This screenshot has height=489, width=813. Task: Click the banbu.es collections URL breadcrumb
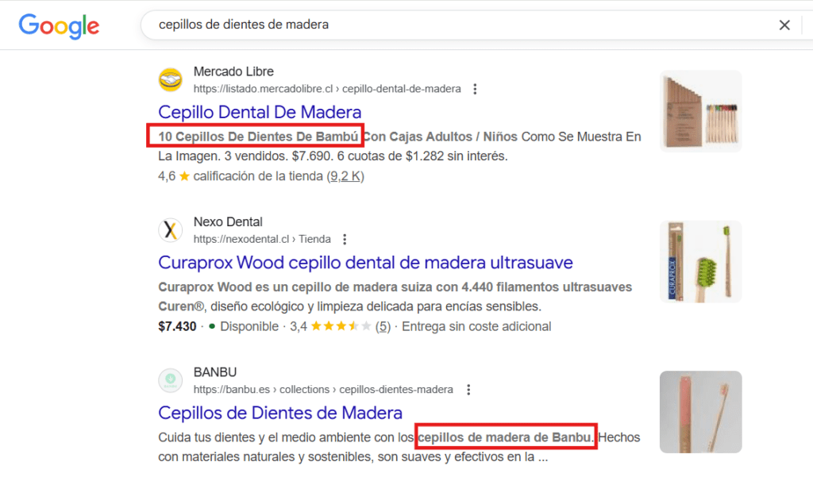323,390
